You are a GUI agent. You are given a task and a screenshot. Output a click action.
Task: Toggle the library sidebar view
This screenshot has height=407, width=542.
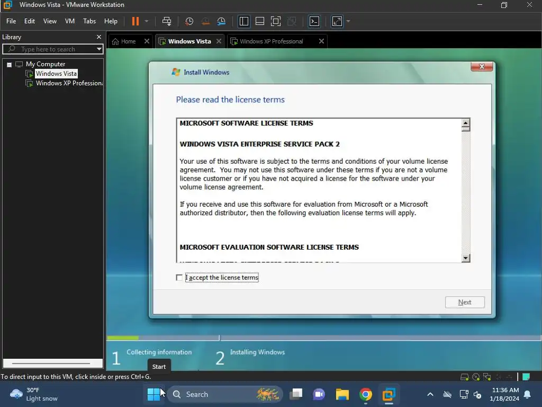243,21
